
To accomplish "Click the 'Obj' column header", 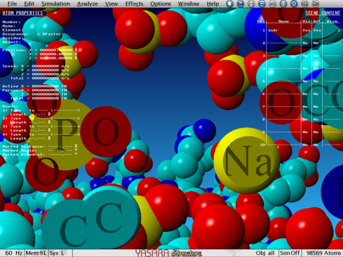I will [261, 21].
